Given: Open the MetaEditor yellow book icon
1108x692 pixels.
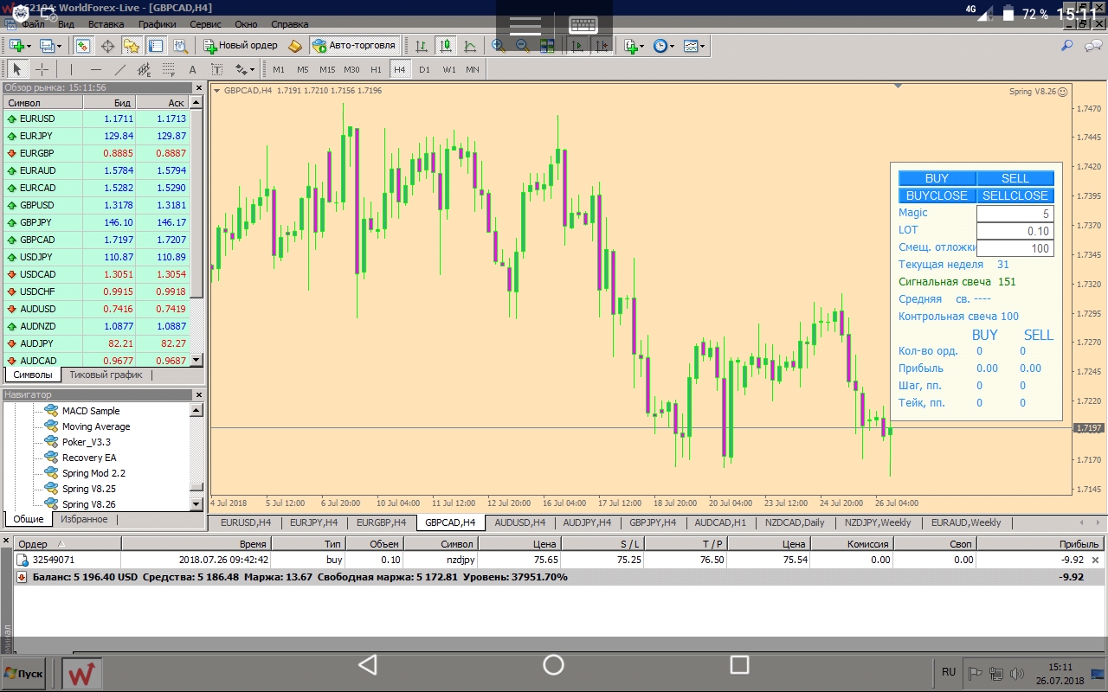Looking at the screenshot, I should [295, 45].
